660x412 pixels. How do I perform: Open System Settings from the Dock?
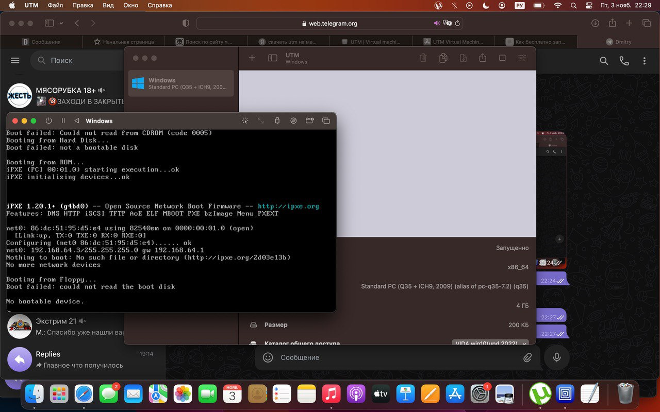pos(480,394)
